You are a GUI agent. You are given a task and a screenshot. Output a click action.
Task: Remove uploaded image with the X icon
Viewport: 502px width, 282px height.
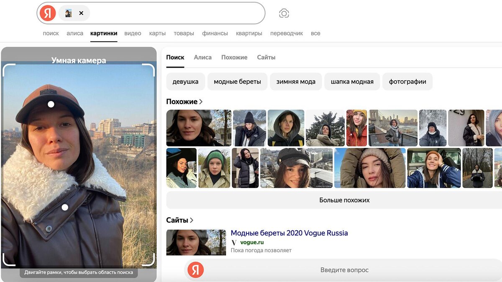tap(81, 13)
